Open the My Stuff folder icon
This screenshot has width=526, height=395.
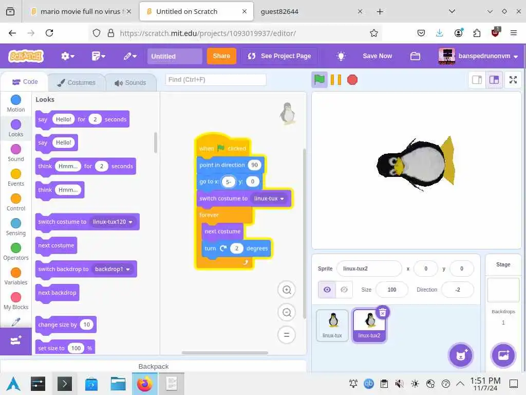pos(415,56)
